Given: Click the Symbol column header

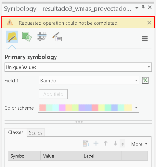Looking at the screenshot, I should pos(24,156).
